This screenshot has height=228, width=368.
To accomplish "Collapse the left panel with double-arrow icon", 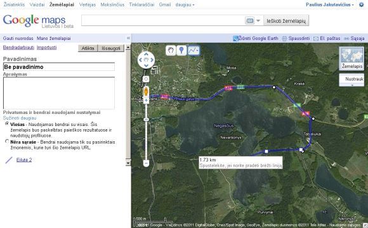I will tap(128, 38).
